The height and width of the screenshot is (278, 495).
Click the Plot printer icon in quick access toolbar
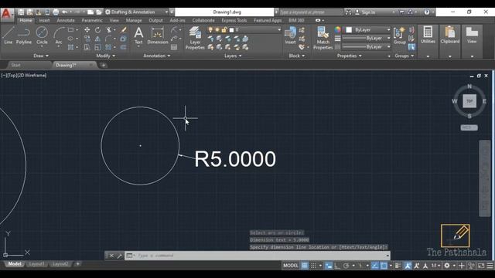tap(56, 12)
